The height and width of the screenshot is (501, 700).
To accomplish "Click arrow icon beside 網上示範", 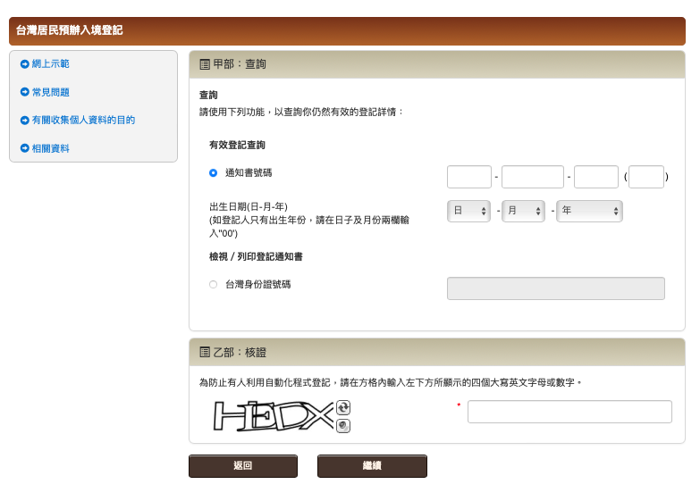I will [24, 64].
